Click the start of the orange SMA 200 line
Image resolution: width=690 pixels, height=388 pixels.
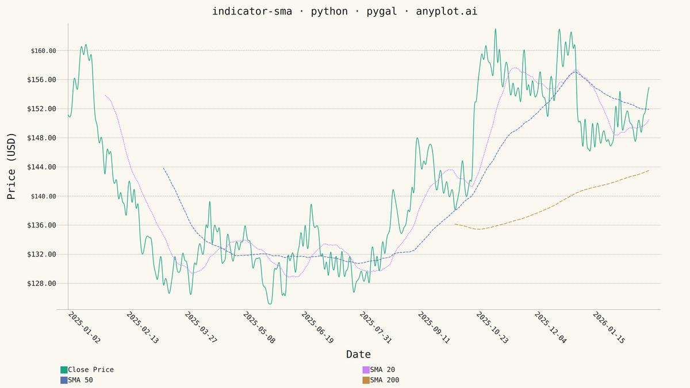455,224
